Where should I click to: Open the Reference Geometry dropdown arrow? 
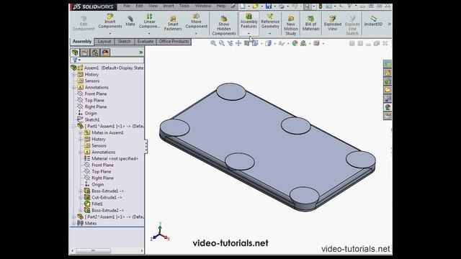pos(270,34)
